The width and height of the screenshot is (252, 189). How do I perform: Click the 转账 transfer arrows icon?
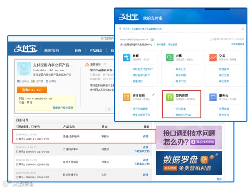coord(127,58)
